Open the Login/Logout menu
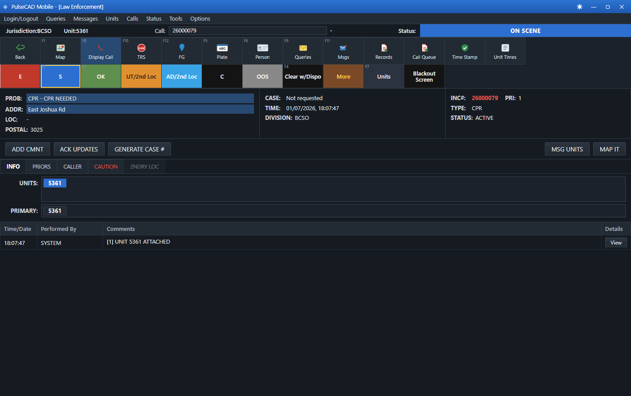Image resolution: width=631 pixels, height=396 pixels. coord(21,18)
